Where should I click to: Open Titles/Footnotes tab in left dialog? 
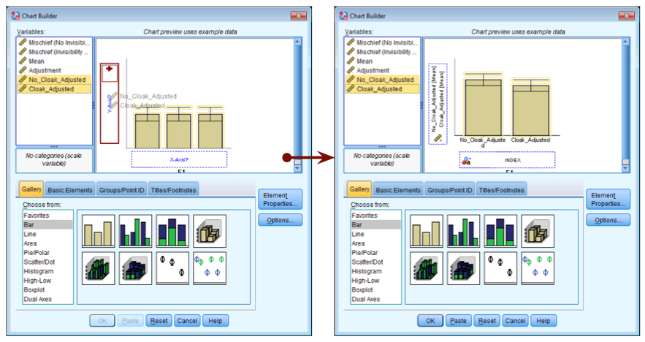pyautogui.click(x=173, y=190)
